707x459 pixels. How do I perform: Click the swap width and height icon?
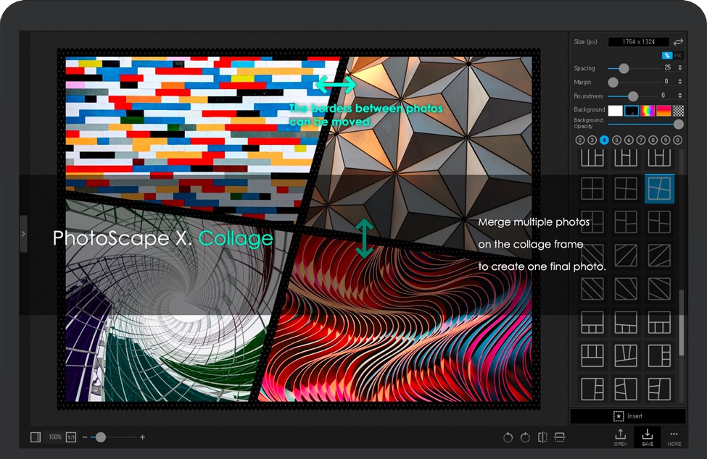pos(678,42)
